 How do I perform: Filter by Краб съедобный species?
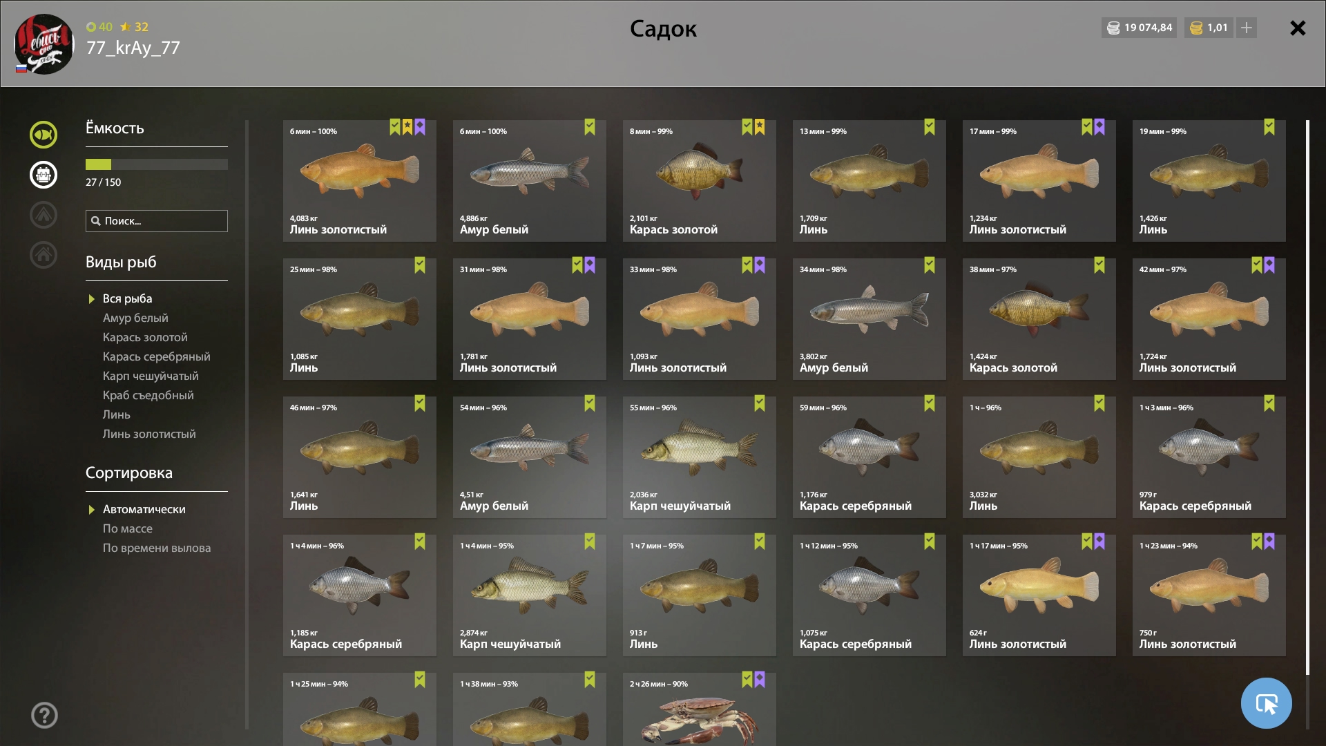[148, 395]
